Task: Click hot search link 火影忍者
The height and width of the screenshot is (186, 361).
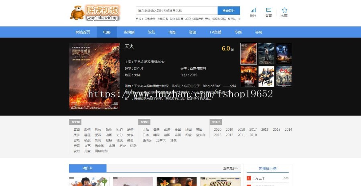Action: pyautogui.click(x=162, y=19)
